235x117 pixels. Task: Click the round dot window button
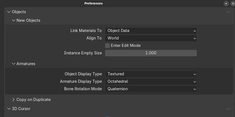click(226, 4)
